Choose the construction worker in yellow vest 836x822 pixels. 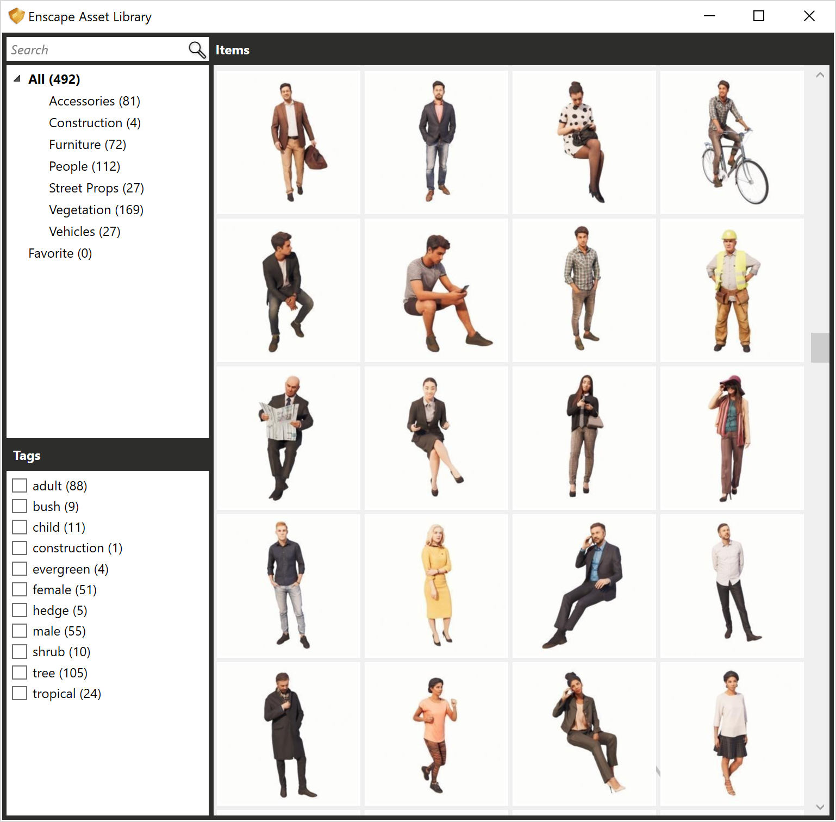tap(731, 291)
